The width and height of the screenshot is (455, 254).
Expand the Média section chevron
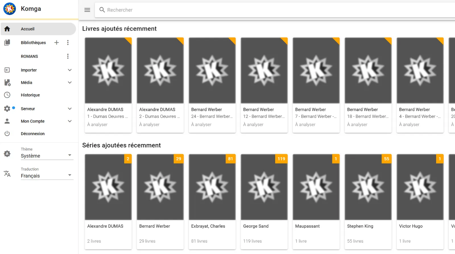(70, 82)
